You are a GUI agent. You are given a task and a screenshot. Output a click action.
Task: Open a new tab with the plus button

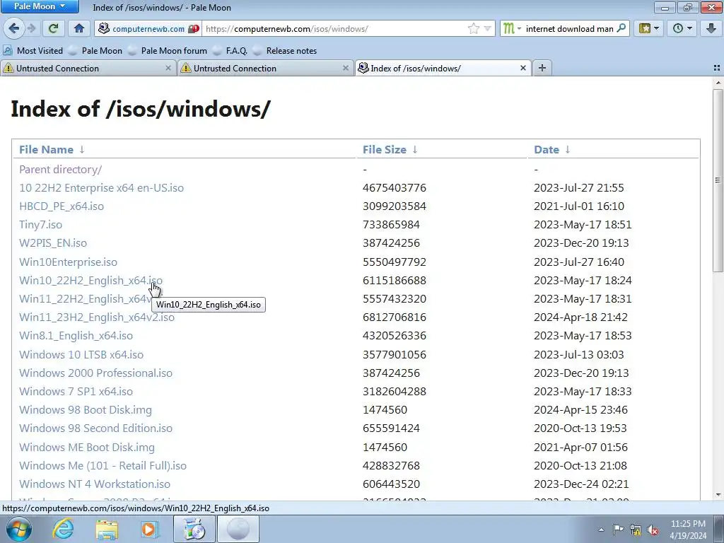pos(542,68)
